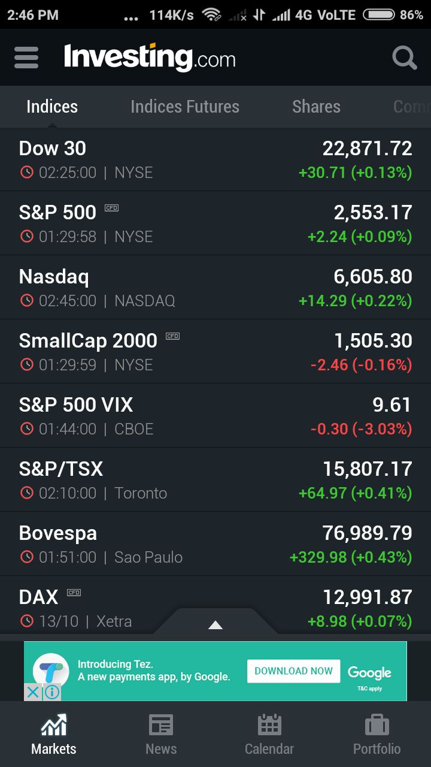
Task: Tap the search magnifier icon
Action: pyautogui.click(x=405, y=58)
